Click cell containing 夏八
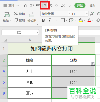The image size is (100, 102). click(x=30, y=93)
